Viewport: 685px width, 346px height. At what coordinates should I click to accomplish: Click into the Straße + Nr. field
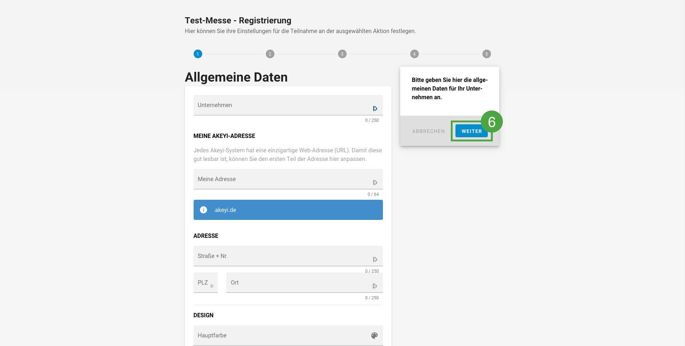[280, 256]
